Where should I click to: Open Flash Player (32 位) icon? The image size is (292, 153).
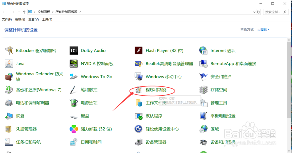click(138, 51)
